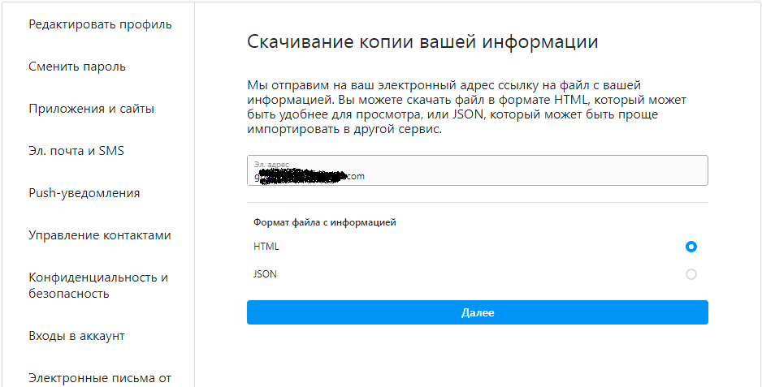Open Приложения и сайты settings
Viewport: 762px width, 387px height.
tap(91, 109)
